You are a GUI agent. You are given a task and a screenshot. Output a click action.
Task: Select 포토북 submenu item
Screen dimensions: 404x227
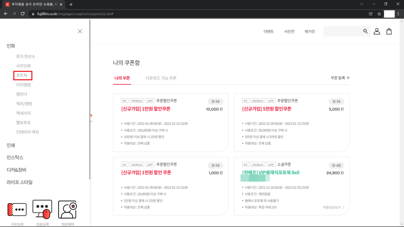(x=22, y=75)
